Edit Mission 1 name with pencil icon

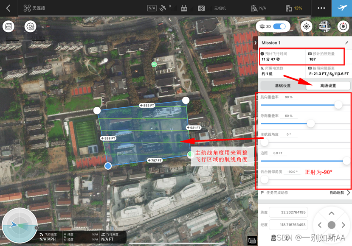tap(346, 43)
